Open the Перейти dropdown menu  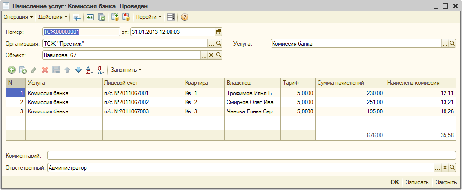149,17
